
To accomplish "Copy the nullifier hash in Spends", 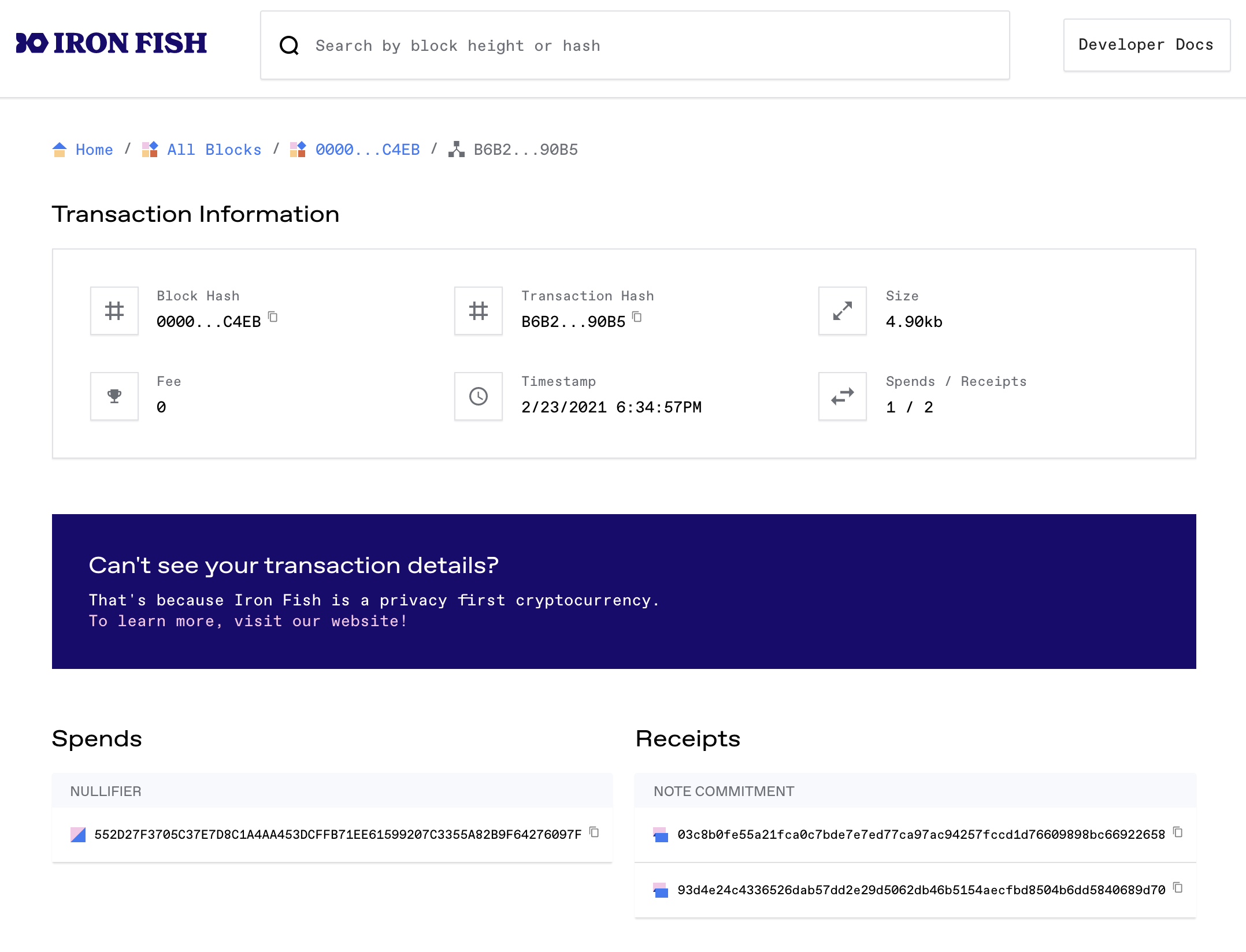I will pyautogui.click(x=594, y=832).
